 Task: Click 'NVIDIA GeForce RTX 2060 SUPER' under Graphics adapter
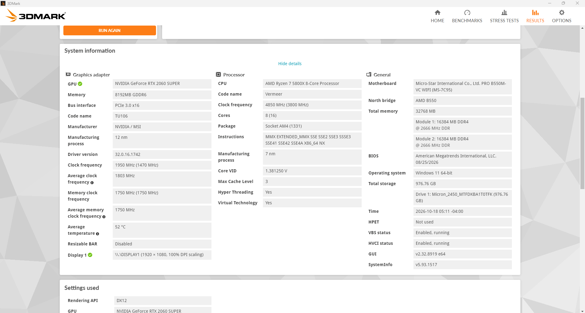(162, 84)
